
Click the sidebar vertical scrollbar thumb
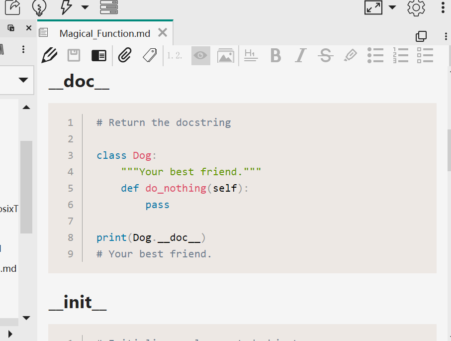[x=26, y=187]
